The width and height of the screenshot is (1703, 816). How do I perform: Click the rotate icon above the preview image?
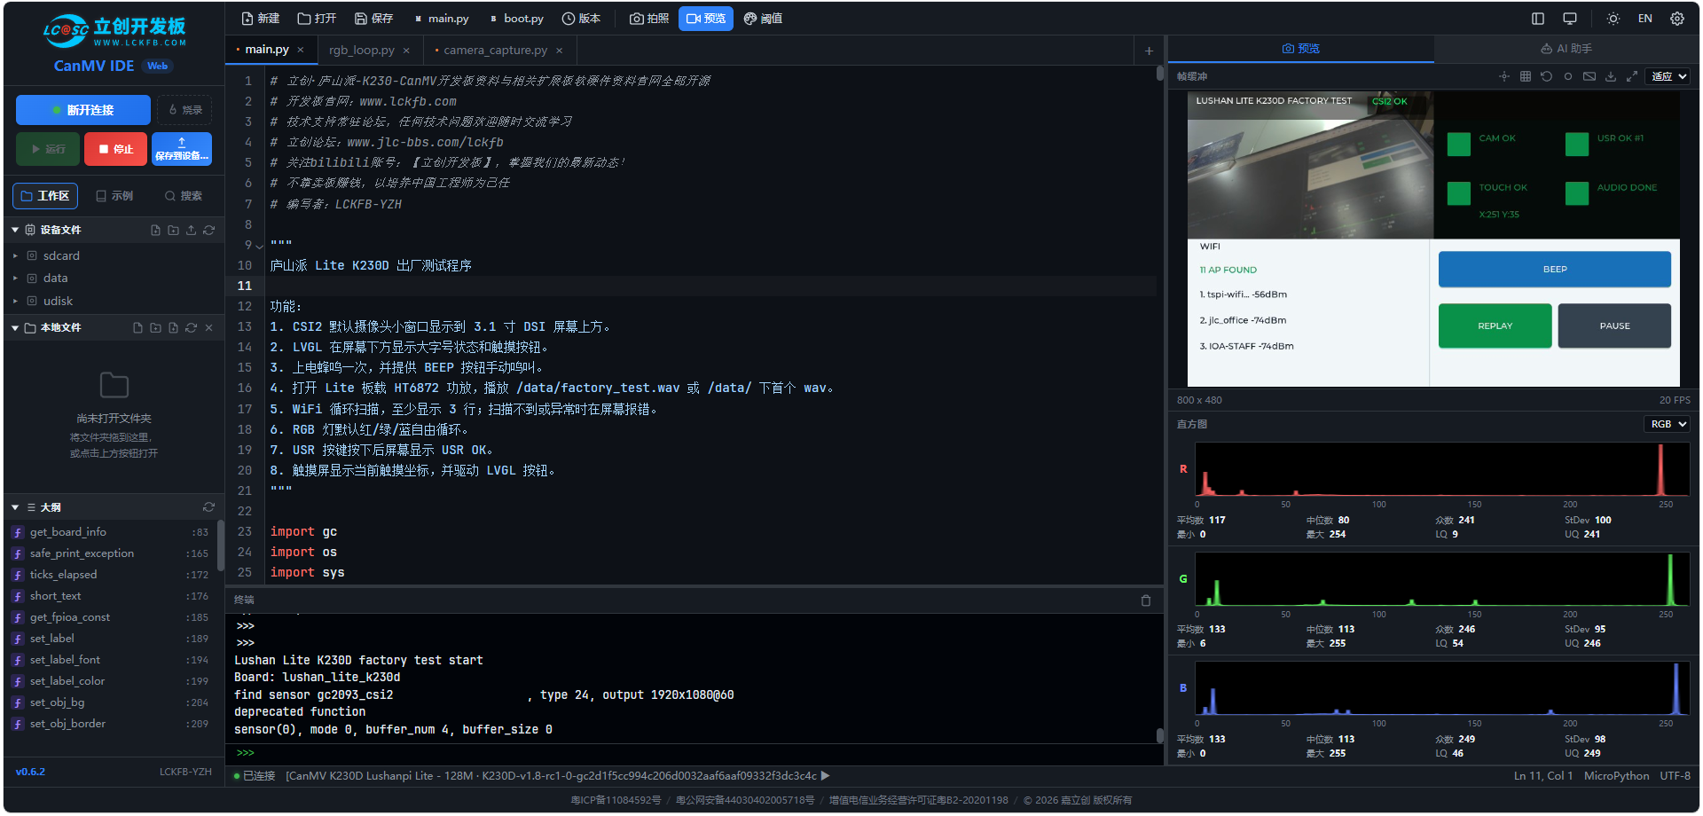(x=1547, y=76)
